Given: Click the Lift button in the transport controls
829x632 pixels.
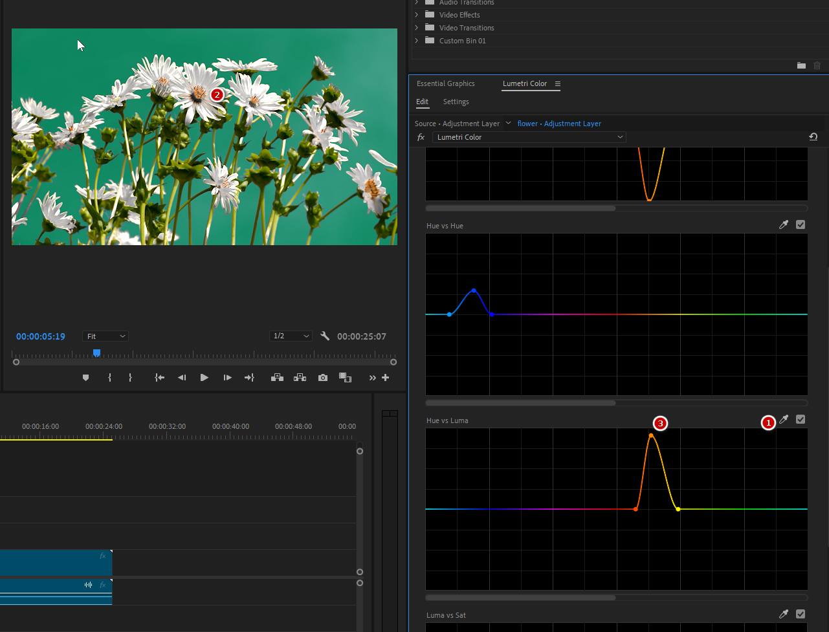Looking at the screenshot, I should [x=277, y=378].
